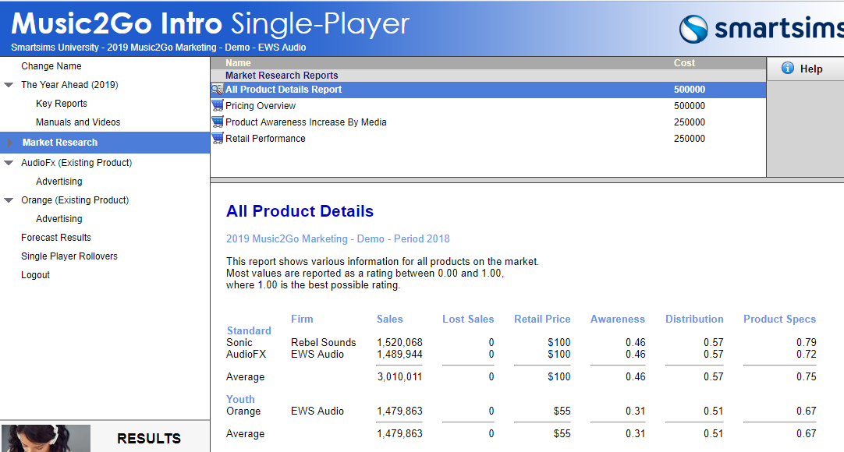Click the cart icon next to Pricing Overview
This screenshot has width=844, height=452.
tap(217, 106)
